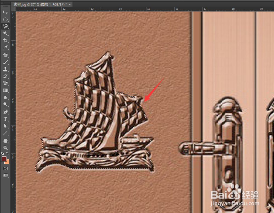
Task: Select the Line shape tool
Action: click(5, 133)
